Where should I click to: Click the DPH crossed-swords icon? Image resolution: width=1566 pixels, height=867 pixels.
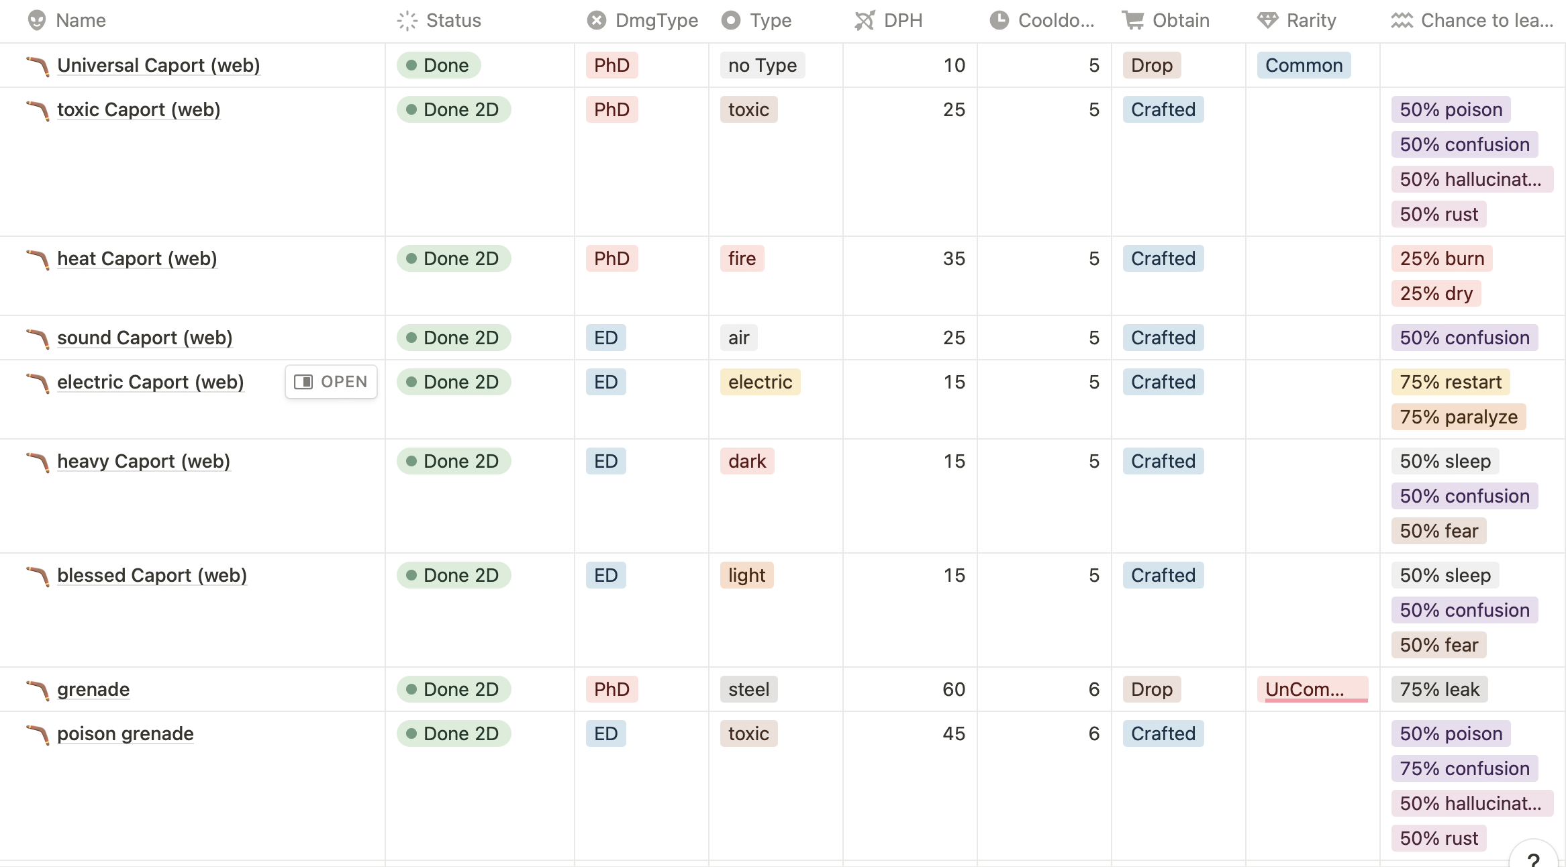(865, 21)
